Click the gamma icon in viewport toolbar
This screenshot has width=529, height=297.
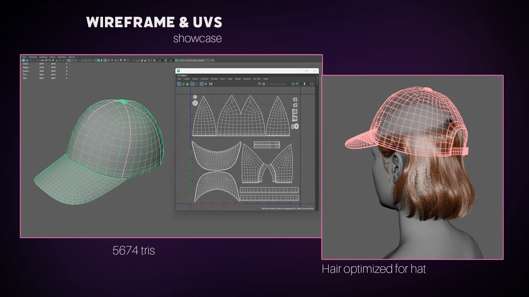coord(166,61)
